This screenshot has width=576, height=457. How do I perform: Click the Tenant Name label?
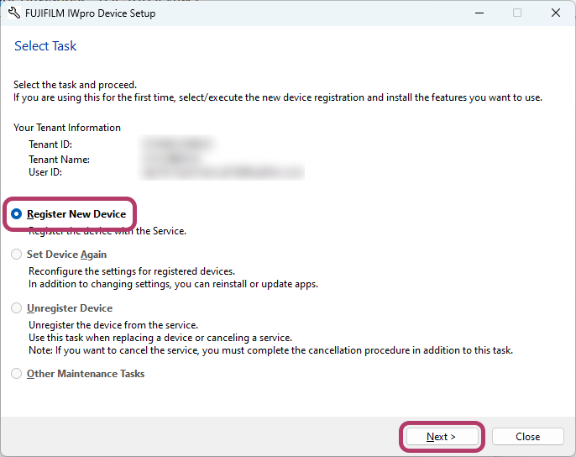point(59,160)
